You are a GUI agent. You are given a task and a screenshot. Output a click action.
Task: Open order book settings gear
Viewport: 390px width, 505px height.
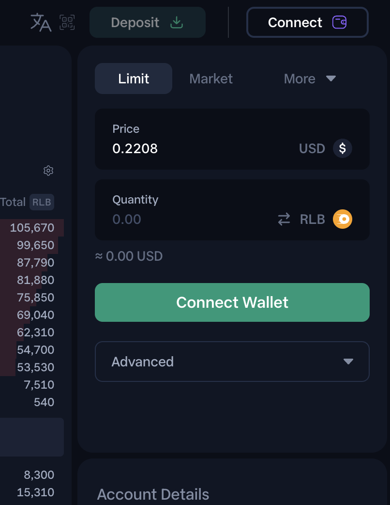pyautogui.click(x=48, y=171)
